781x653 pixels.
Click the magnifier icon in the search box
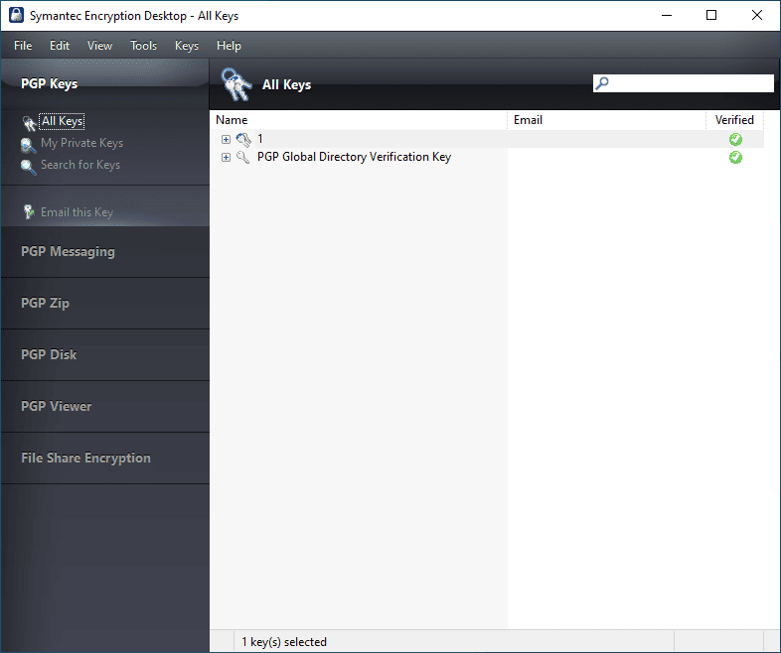point(602,83)
